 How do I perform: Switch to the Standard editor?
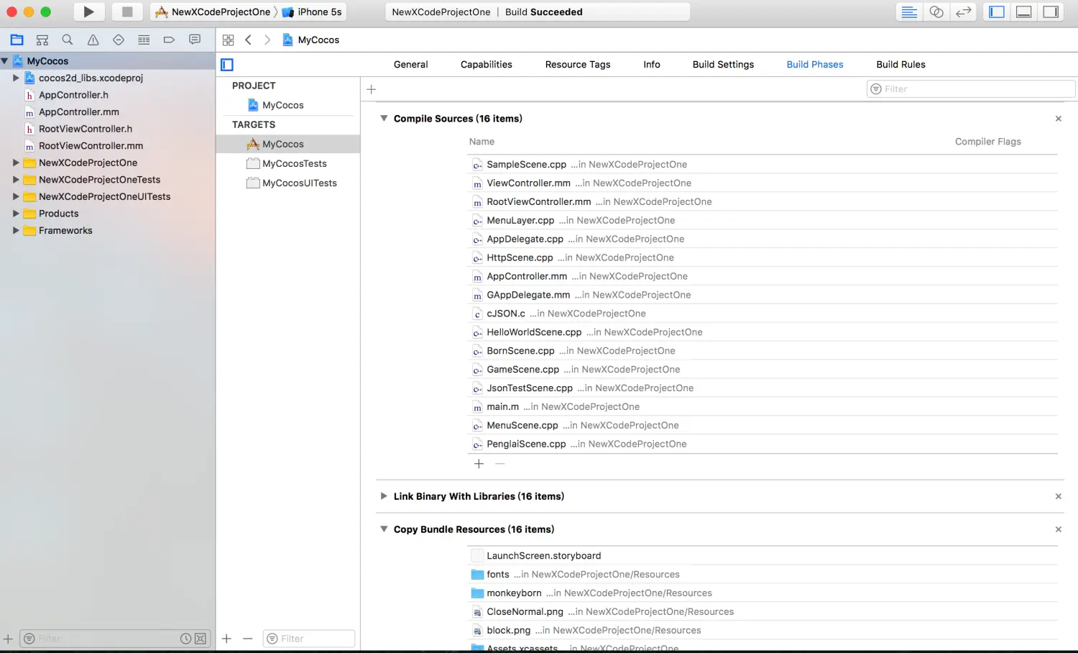click(x=909, y=12)
